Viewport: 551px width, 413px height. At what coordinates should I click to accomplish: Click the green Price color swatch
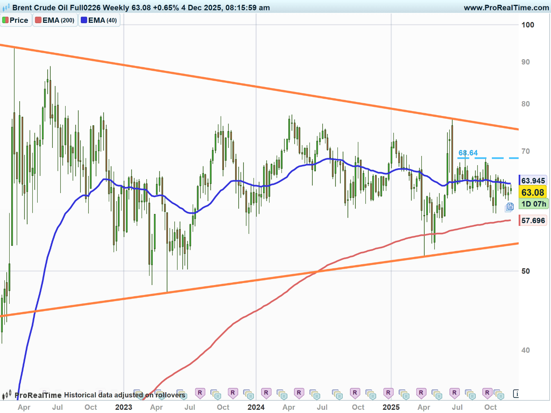[x=5, y=20]
